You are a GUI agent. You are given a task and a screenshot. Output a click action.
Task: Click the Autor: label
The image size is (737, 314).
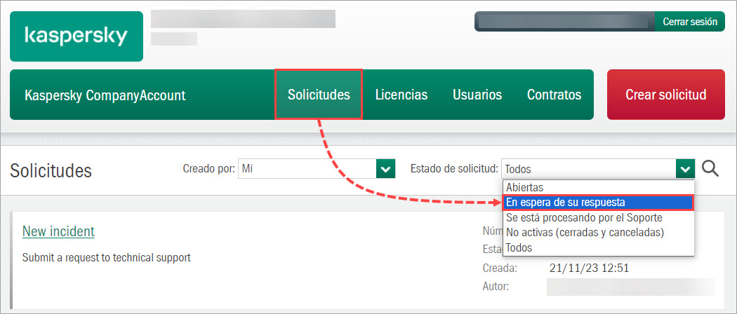click(496, 286)
